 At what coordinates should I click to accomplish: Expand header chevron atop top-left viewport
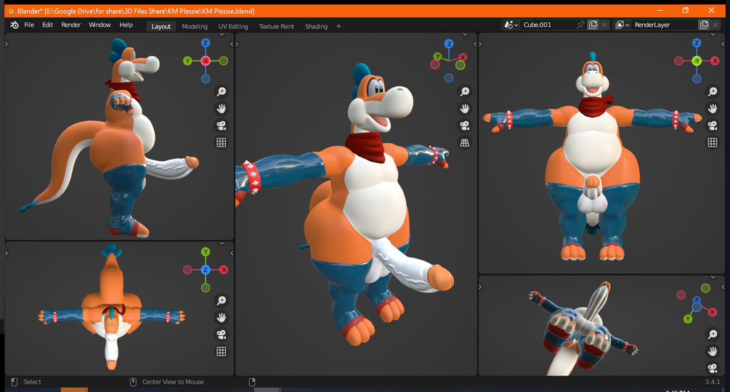pyautogui.click(x=222, y=34)
